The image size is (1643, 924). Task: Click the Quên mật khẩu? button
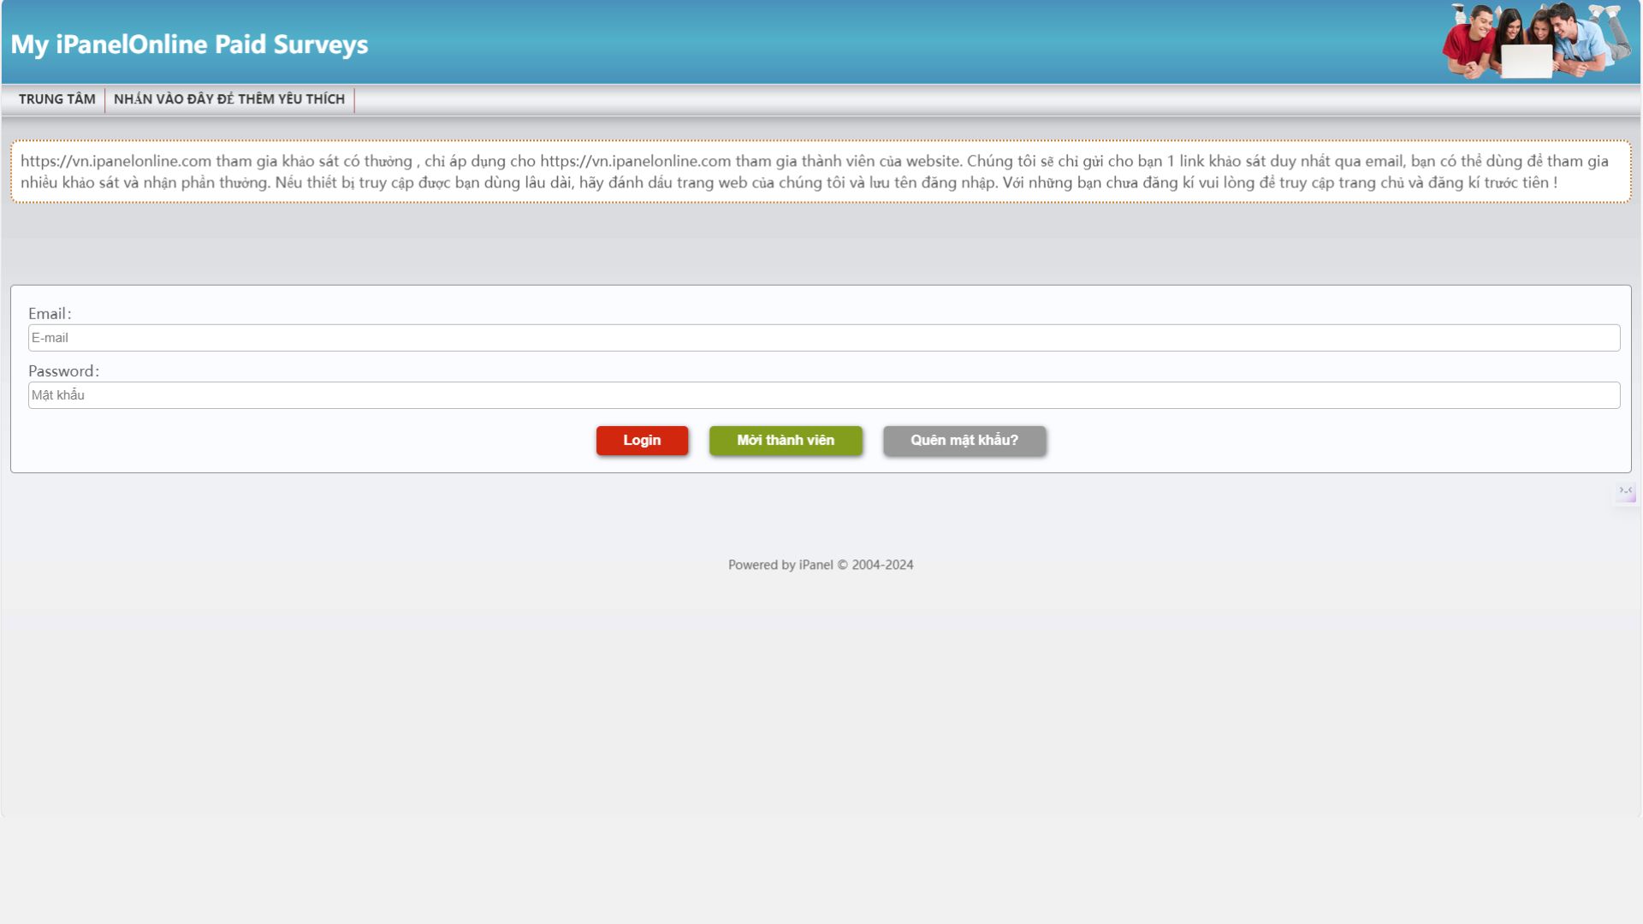pos(964,441)
